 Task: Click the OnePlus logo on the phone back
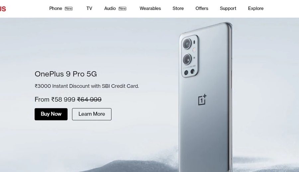(x=202, y=100)
